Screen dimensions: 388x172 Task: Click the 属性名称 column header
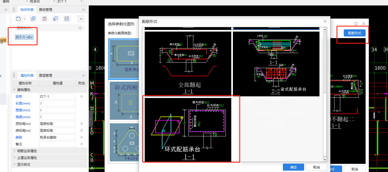point(25,83)
